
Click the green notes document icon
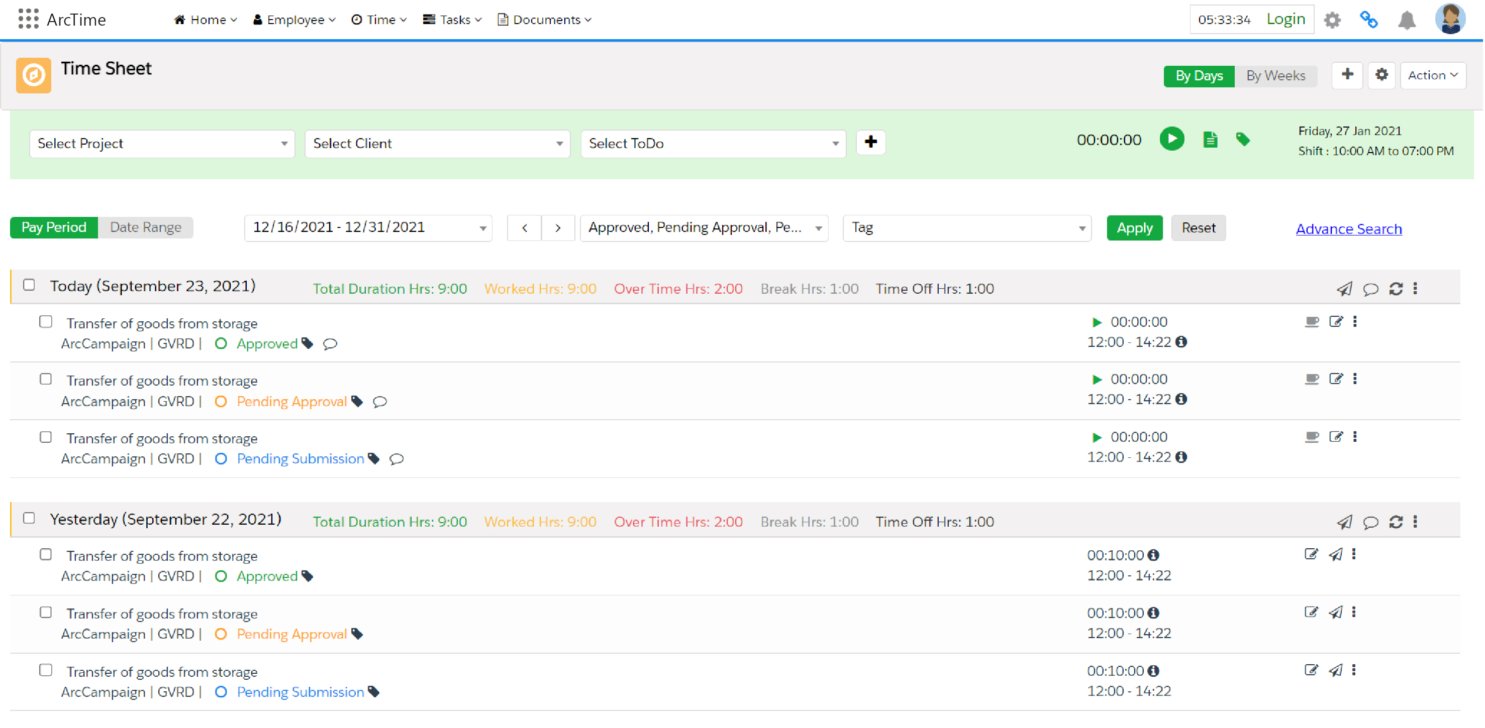pos(1210,140)
